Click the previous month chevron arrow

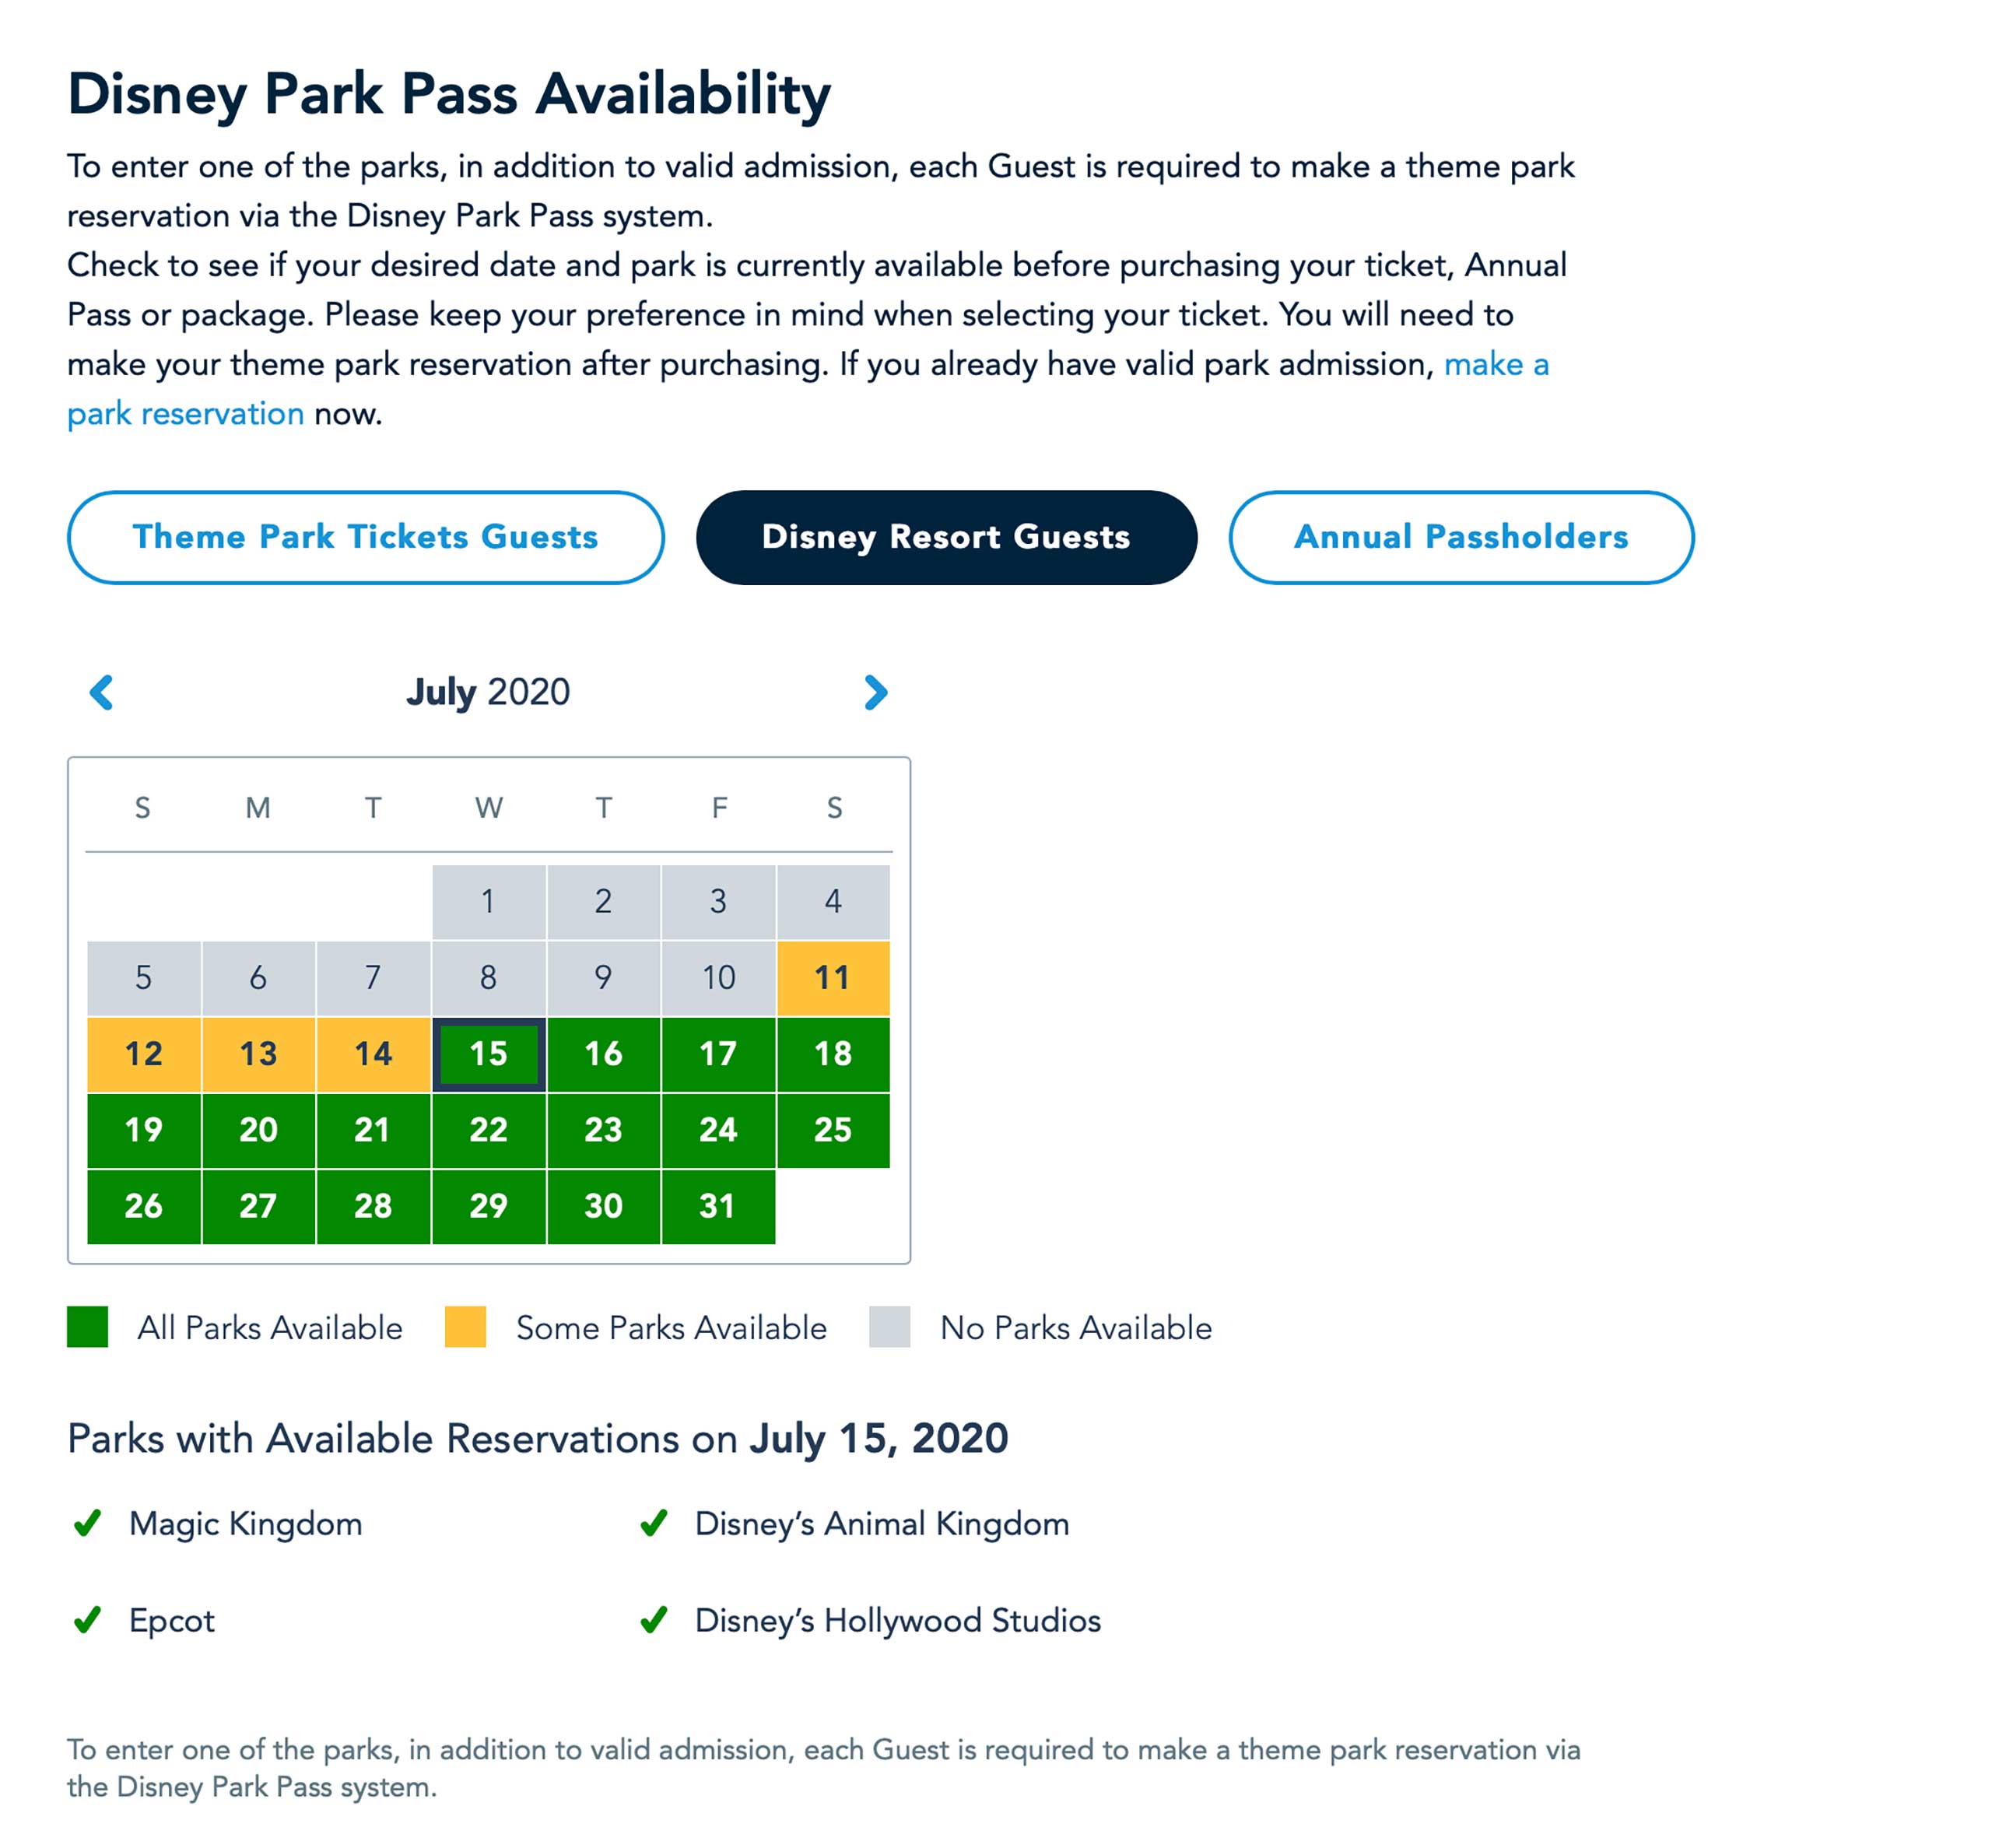click(x=100, y=692)
